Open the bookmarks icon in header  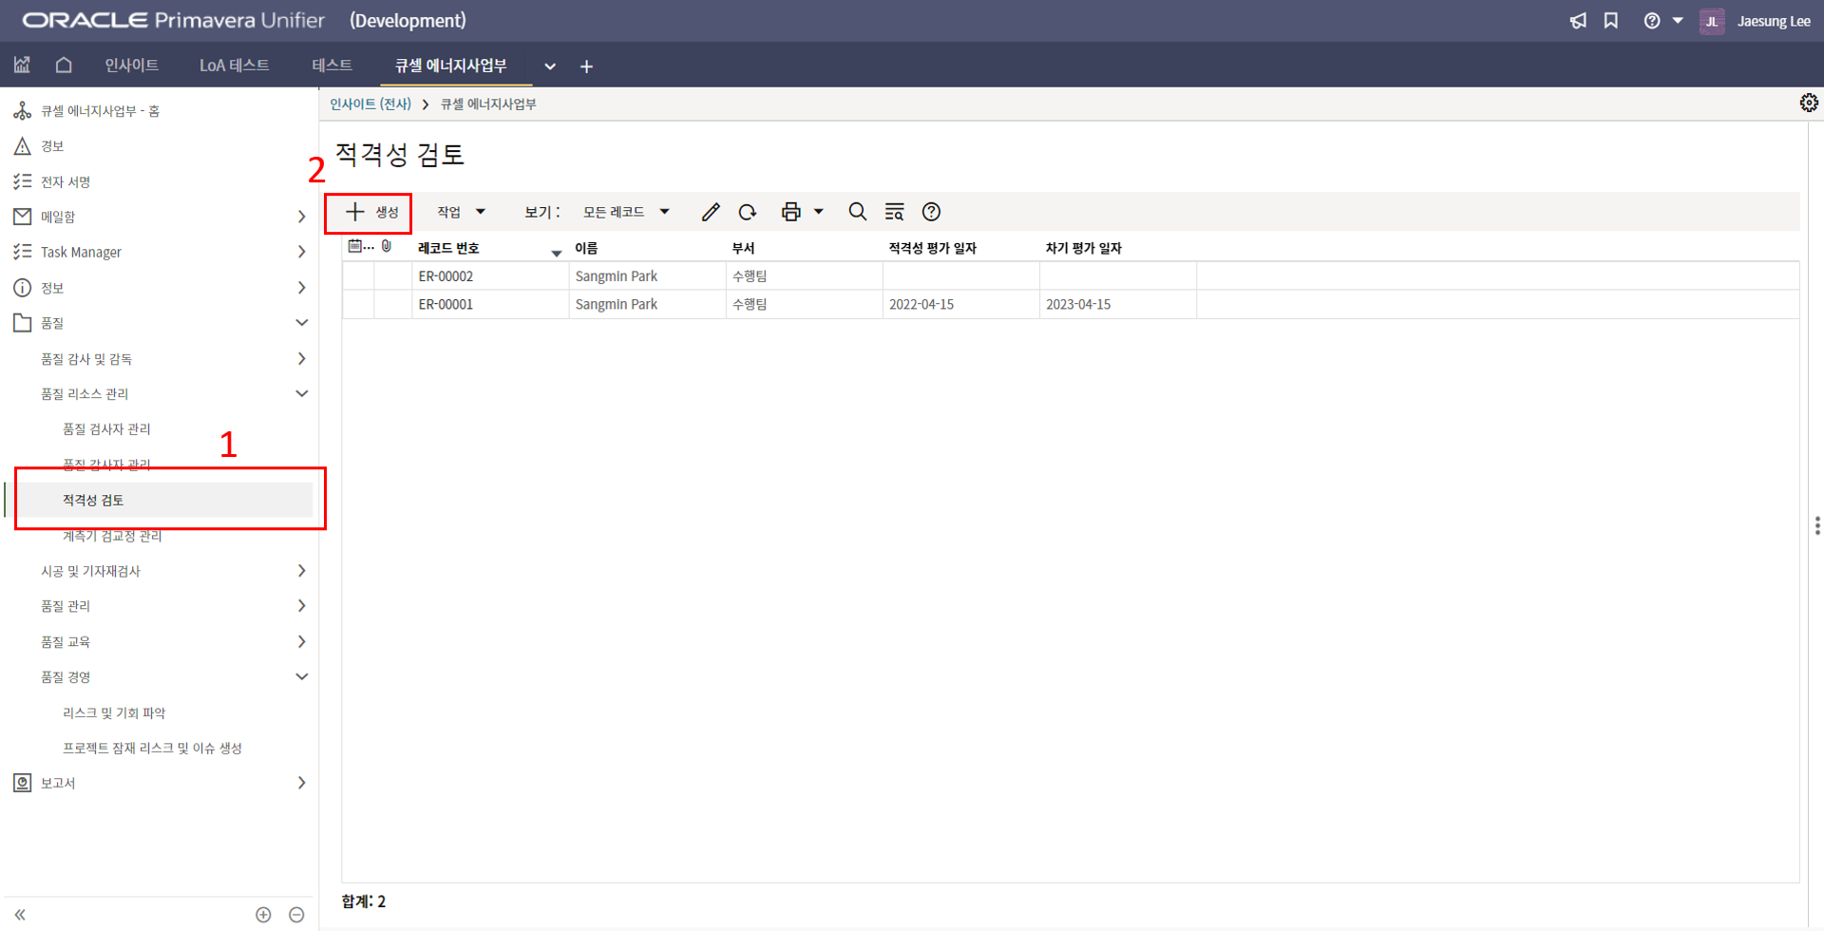pyautogui.click(x=1611, y=21)
